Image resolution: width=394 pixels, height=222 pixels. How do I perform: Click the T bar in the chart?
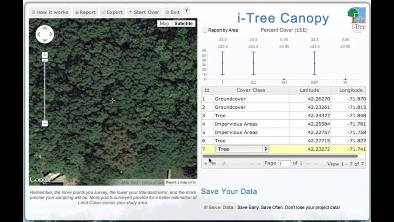tap(223, 63)
